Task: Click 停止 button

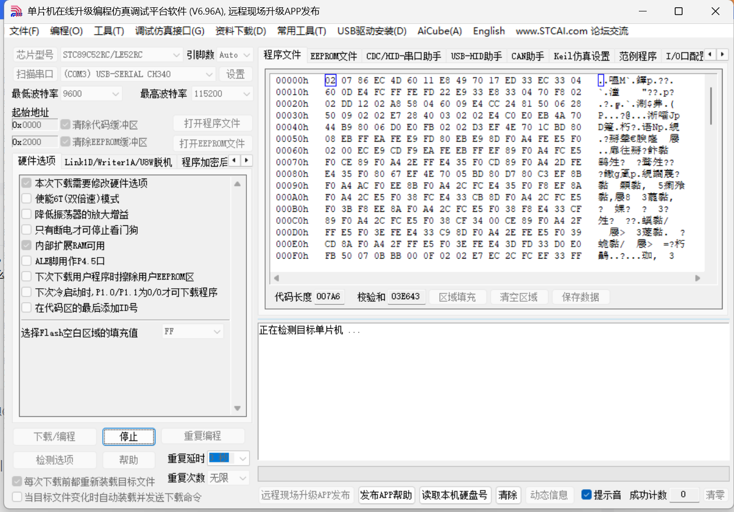Action: tap(129, 437)
